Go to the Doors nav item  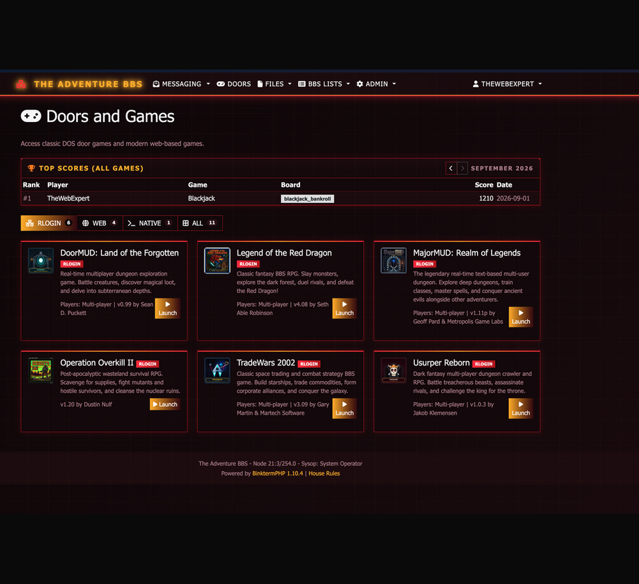pos(234,84)
